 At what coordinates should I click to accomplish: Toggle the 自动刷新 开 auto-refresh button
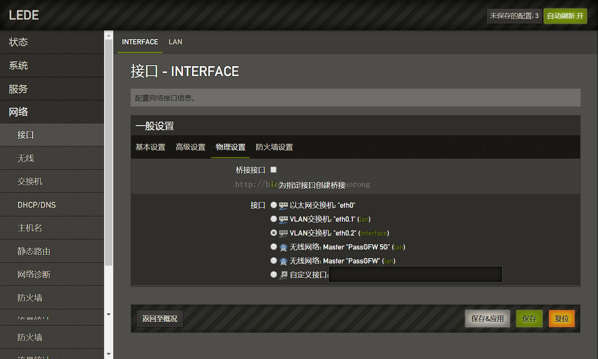pos(565,16)
